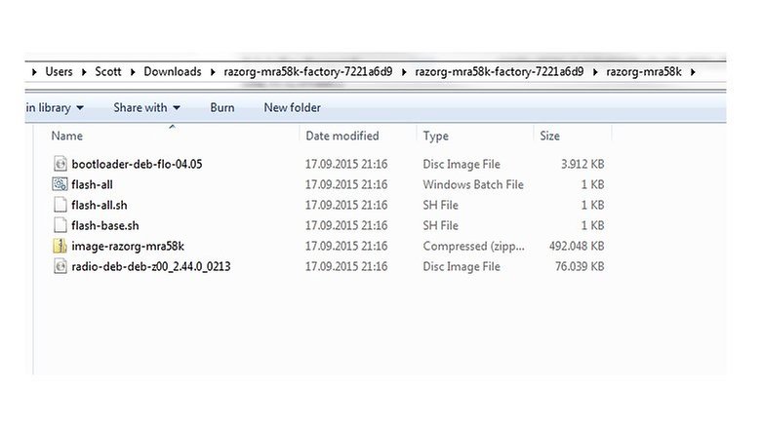
Task: Select the radio-deb-deb-z00_2.44.0_0213 file name
Action: point(151,266)
